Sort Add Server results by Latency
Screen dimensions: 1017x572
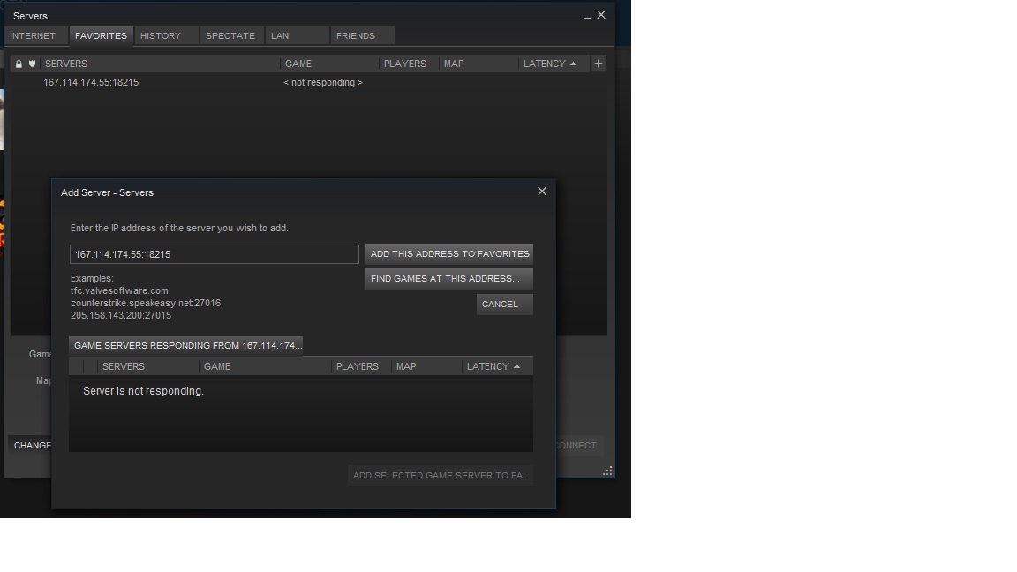click(497, 366)
